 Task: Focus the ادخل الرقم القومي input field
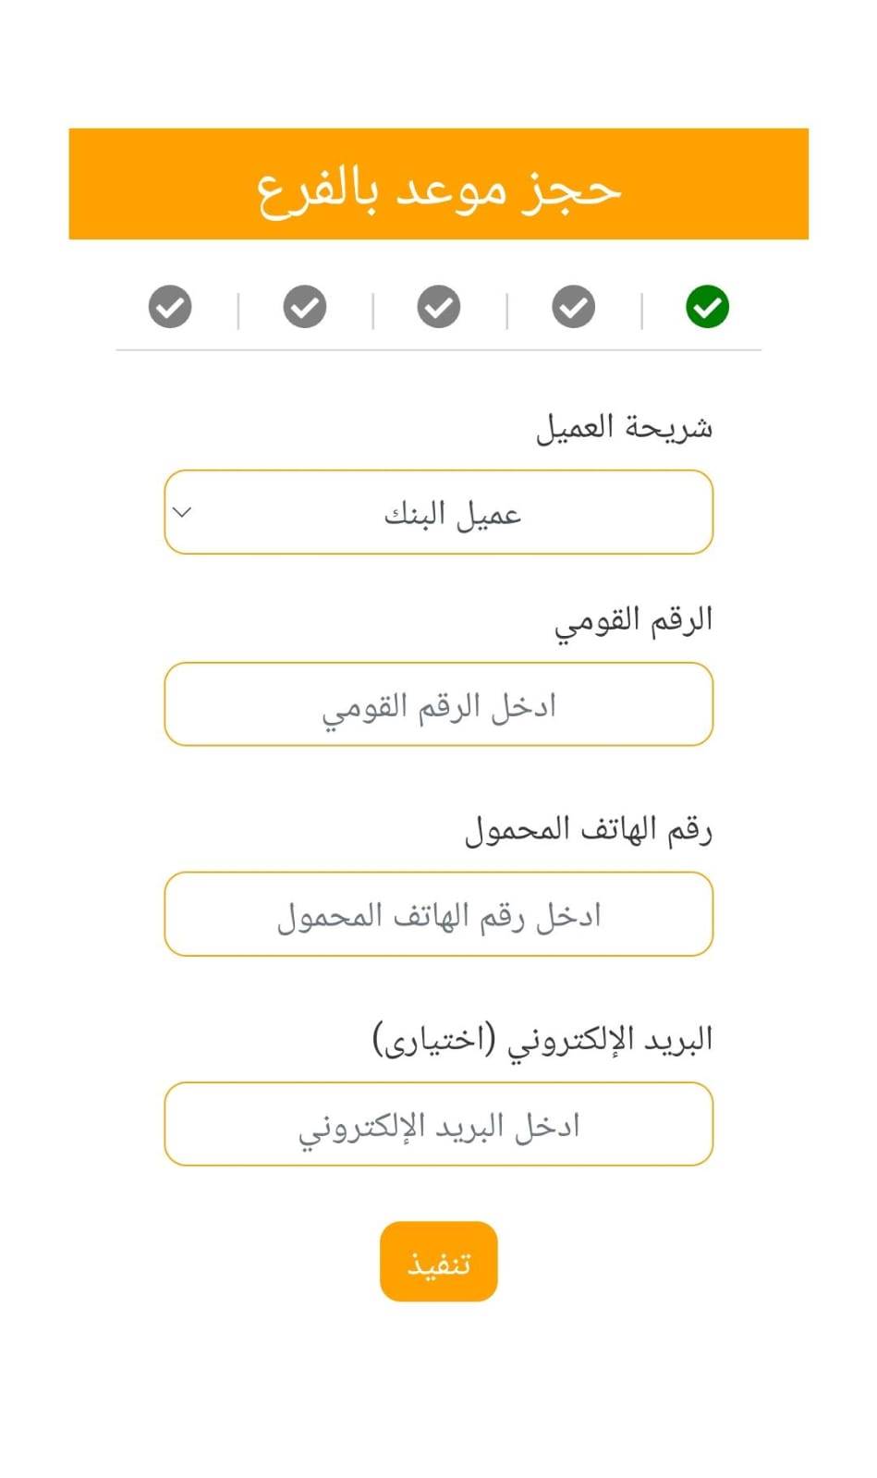pos(438,704)
